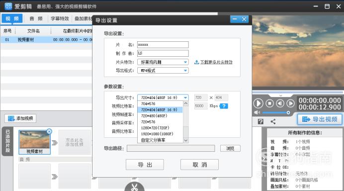
Task: Step back one frame in the preview
Action: pos(280,103)
